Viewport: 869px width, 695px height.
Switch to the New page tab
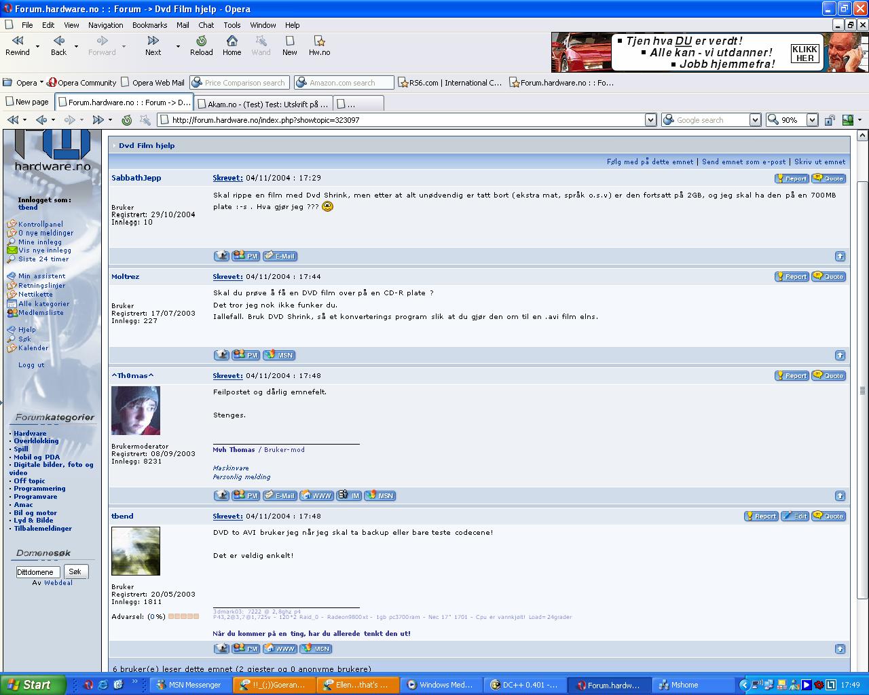(27, 102)
